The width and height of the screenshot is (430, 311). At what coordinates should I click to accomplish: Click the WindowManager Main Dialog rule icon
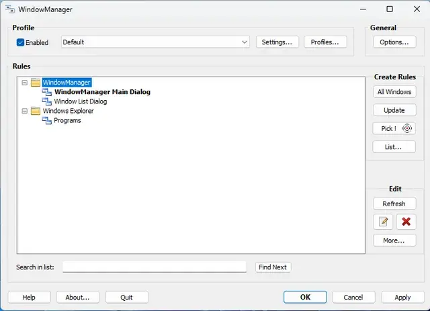47,92
